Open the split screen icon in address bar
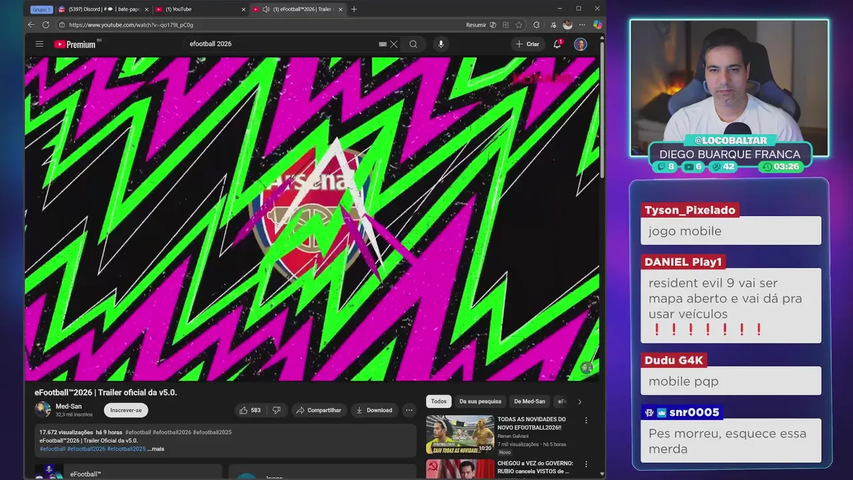 [x=506, y=25]
